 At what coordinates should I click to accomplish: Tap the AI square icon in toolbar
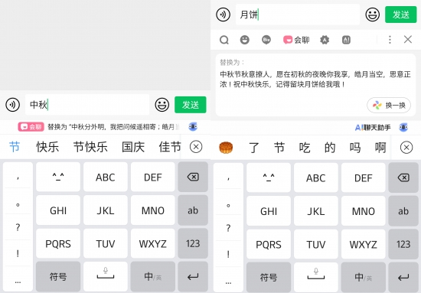pyautogui.click(x=346, y=40)
